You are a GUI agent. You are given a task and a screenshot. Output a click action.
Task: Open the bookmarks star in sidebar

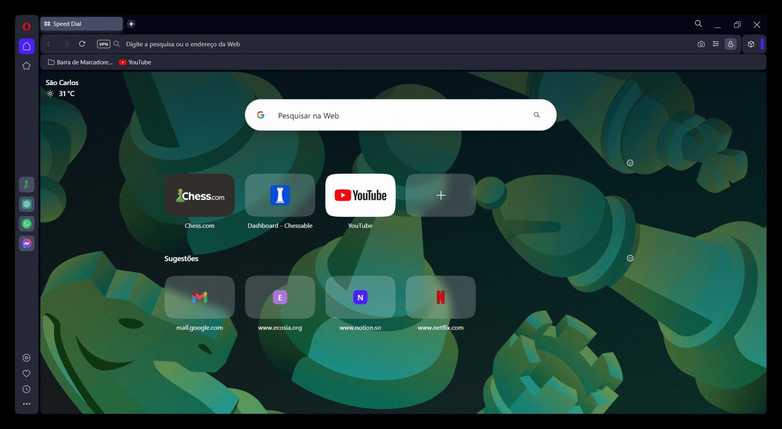26,66
